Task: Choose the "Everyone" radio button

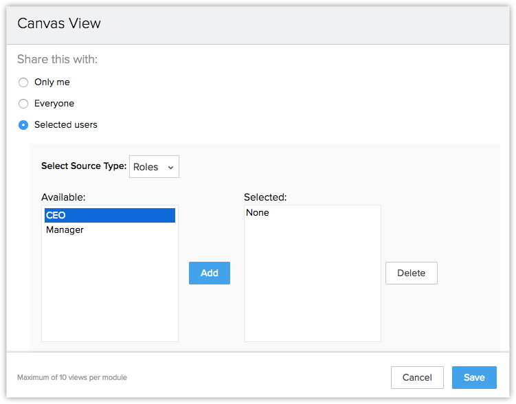Action: (23, 104)
